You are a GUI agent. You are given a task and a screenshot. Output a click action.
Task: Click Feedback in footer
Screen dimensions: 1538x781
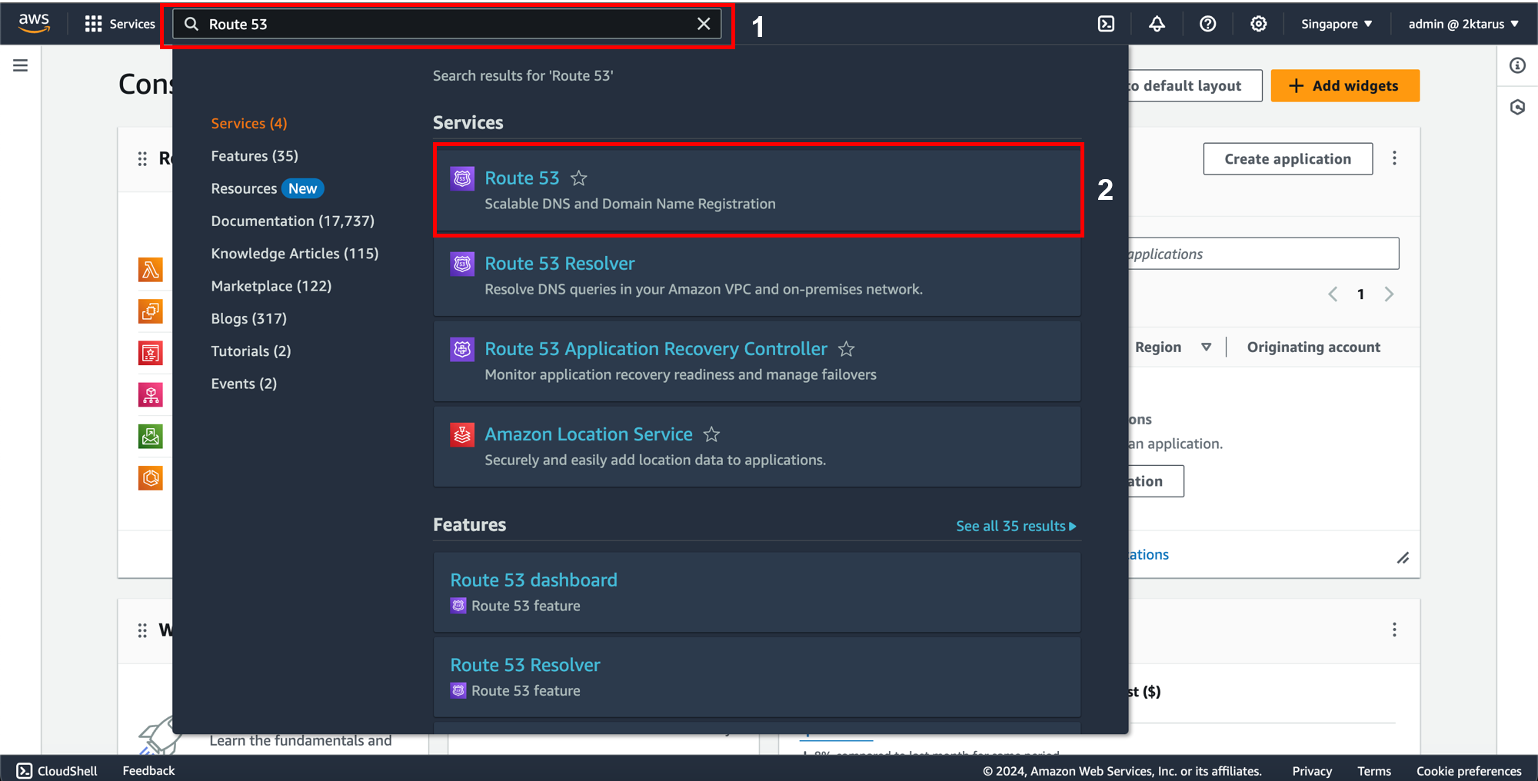148,770
